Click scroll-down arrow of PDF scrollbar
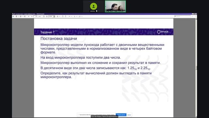Viewport: 209px width, 118px height. tap(196, 117)
